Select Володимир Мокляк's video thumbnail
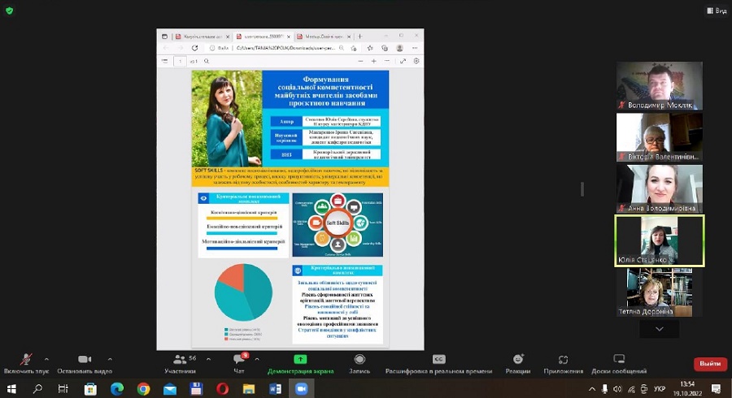The height and width of the screenshot is (398, 732). point(660,85)
